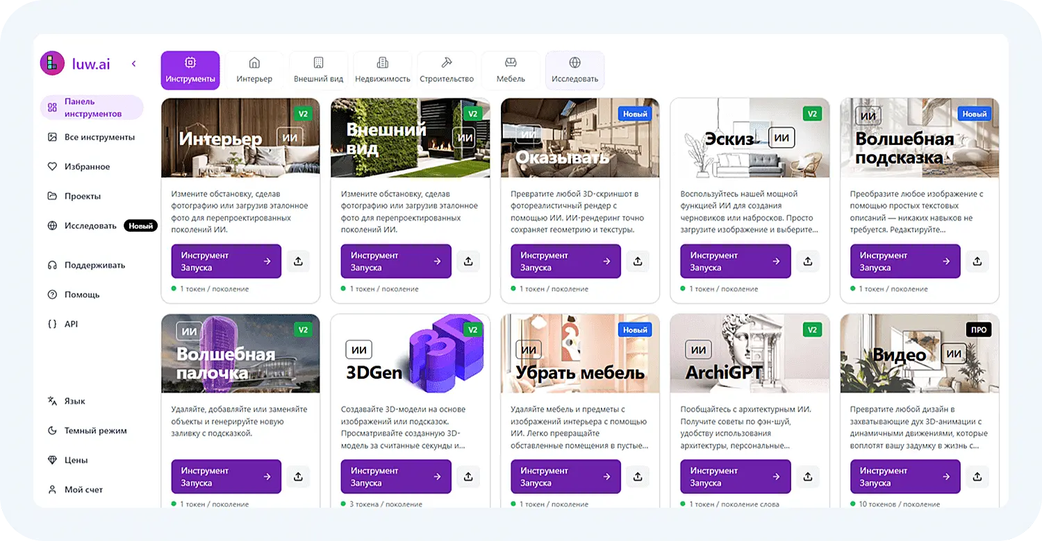The height and width of the screenshot is (541, 1042).
Task: Launch the Эскиз tool button
Action: point(735,261)
